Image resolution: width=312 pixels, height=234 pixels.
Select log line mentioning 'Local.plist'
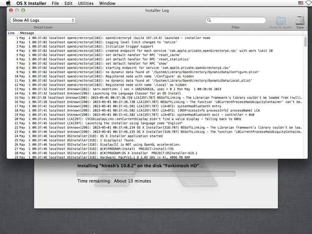(x=155, y=80)
